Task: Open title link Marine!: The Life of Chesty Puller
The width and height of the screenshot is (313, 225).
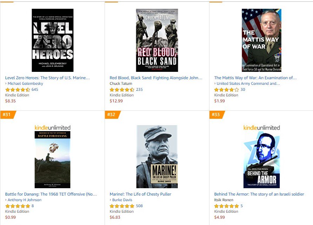Action: click(140, 194)
